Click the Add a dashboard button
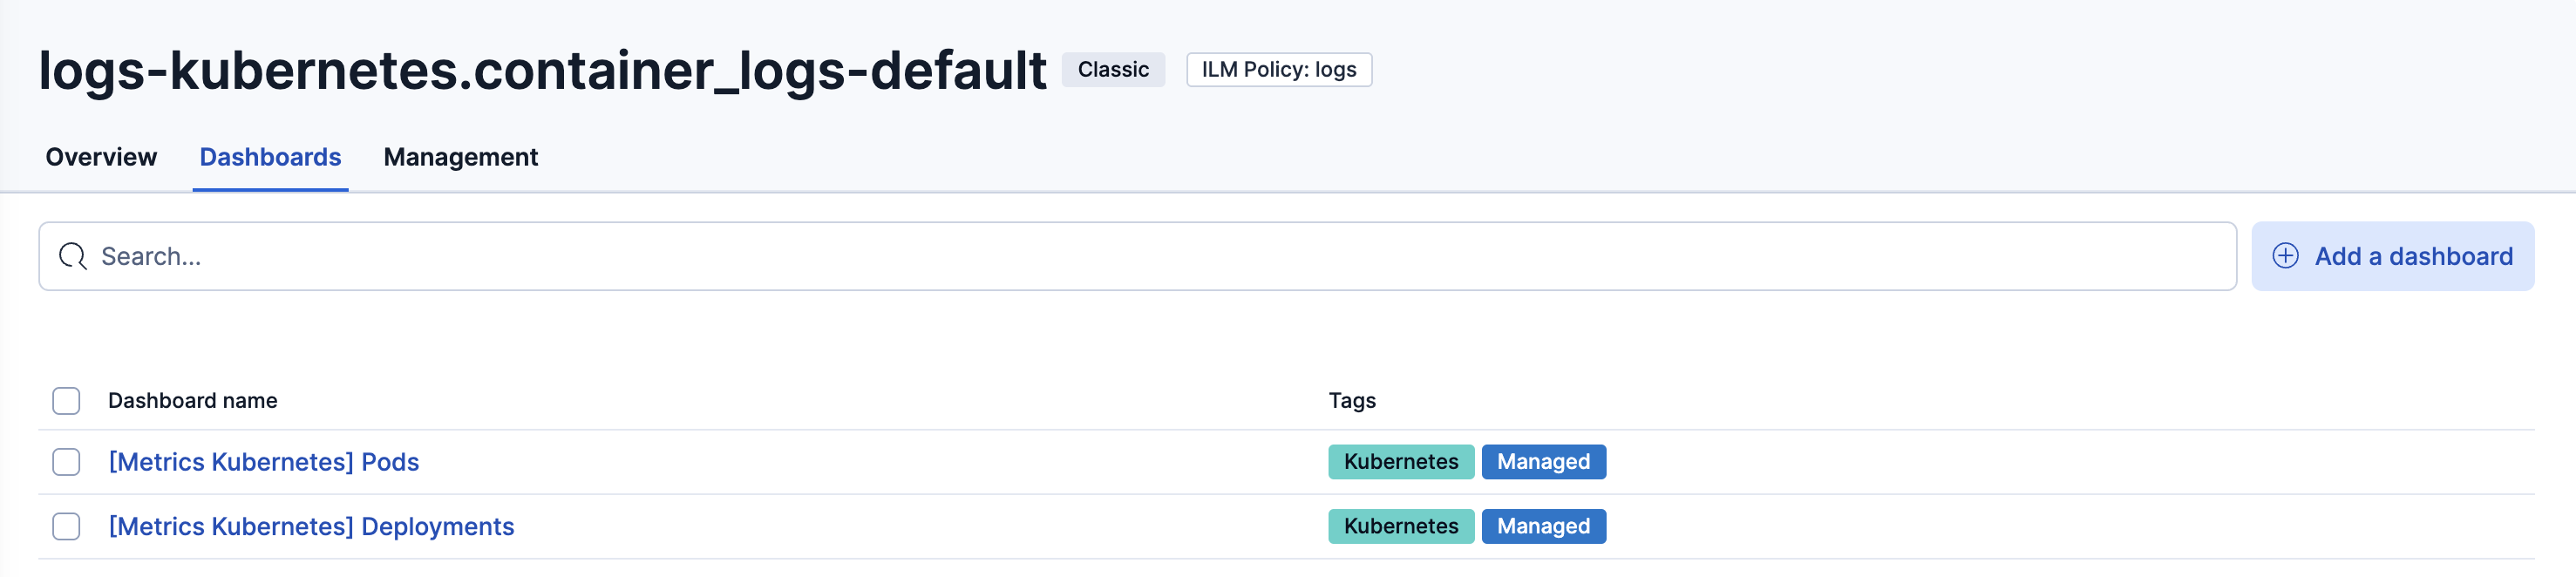 coord(2392,257)
